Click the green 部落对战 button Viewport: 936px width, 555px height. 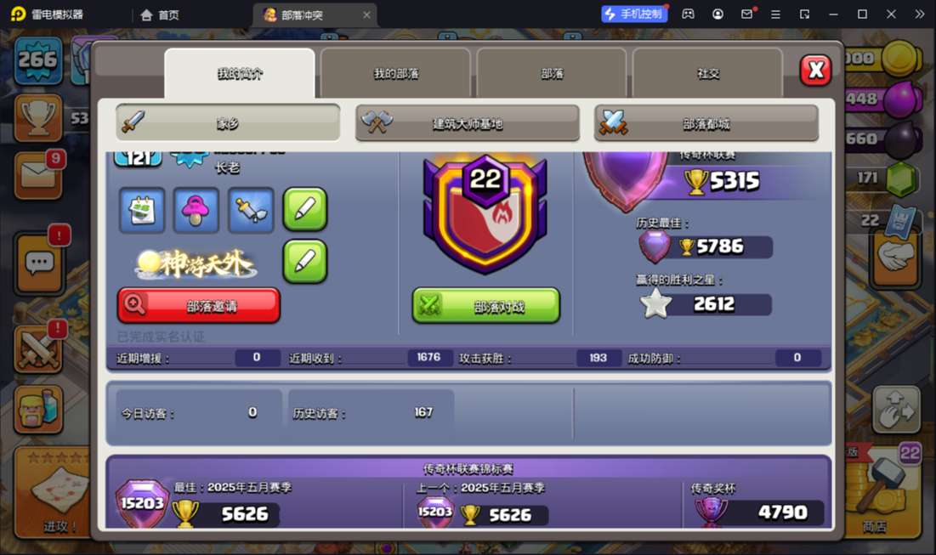(486, 306)
